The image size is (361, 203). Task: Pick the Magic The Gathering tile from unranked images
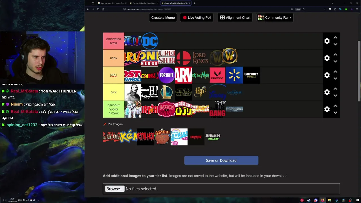[162, 137]
